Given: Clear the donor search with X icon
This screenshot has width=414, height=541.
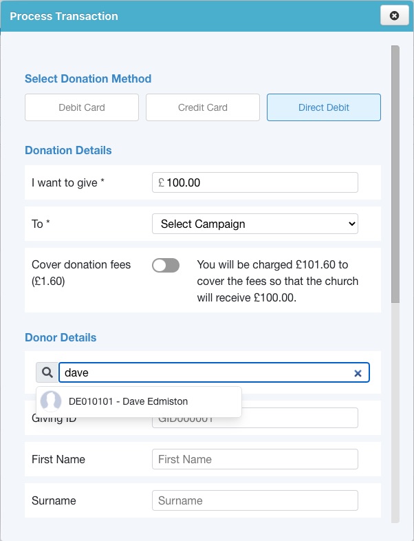Looking at the screenshot, I should [x=358, y=373].
